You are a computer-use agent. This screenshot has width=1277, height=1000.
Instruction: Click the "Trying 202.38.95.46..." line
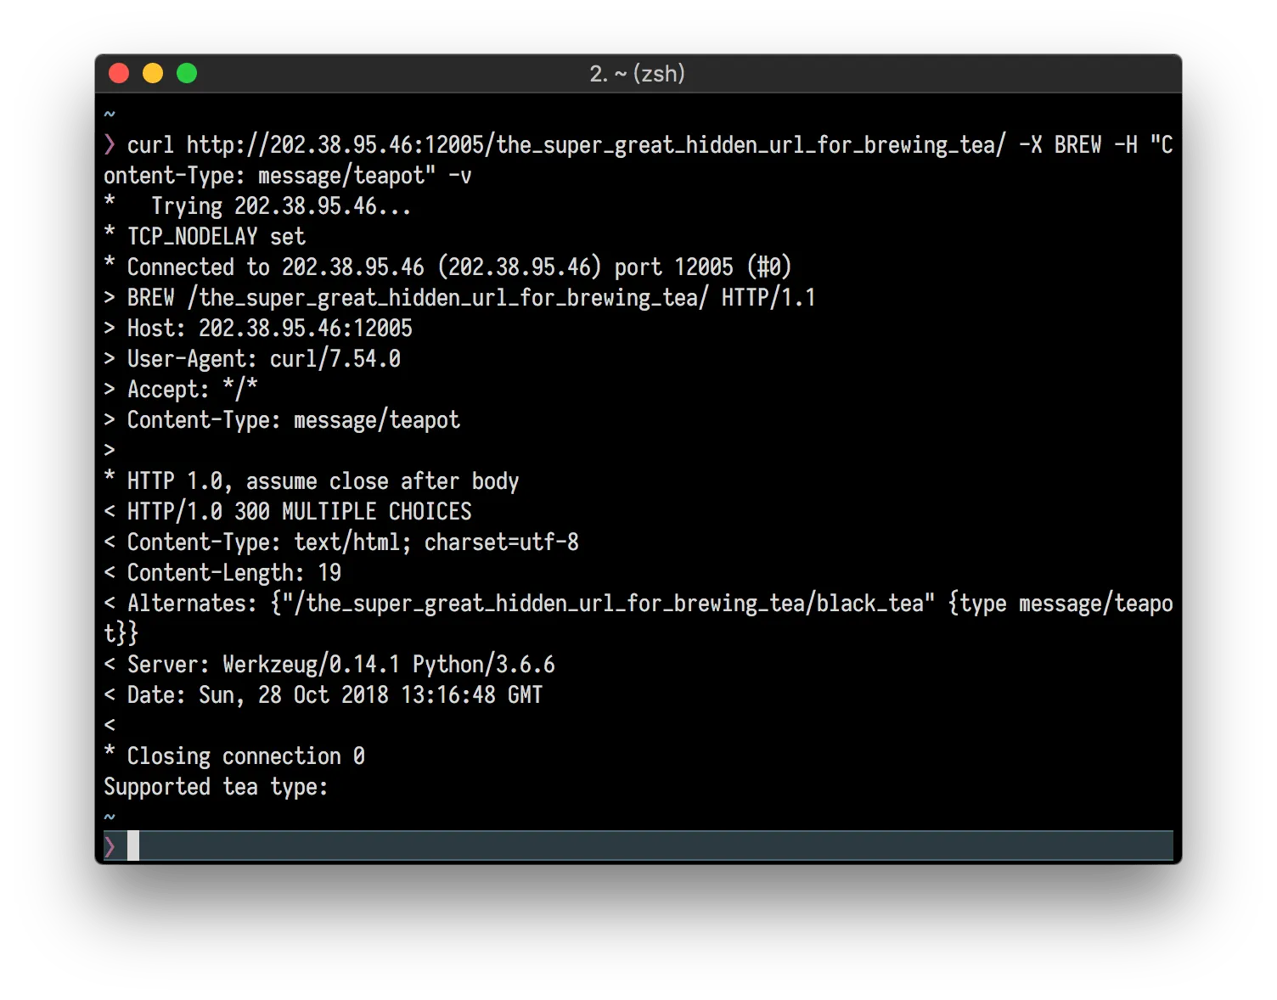(280, 206)
